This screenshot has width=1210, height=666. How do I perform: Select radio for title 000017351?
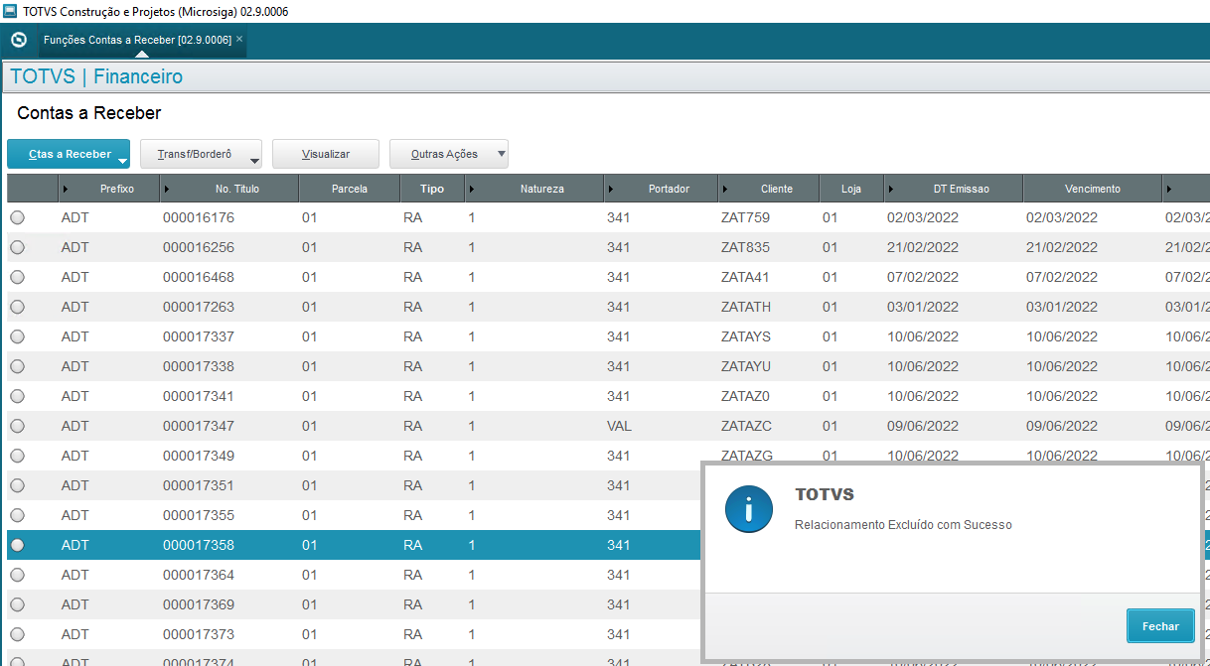(x=18, y=485)
